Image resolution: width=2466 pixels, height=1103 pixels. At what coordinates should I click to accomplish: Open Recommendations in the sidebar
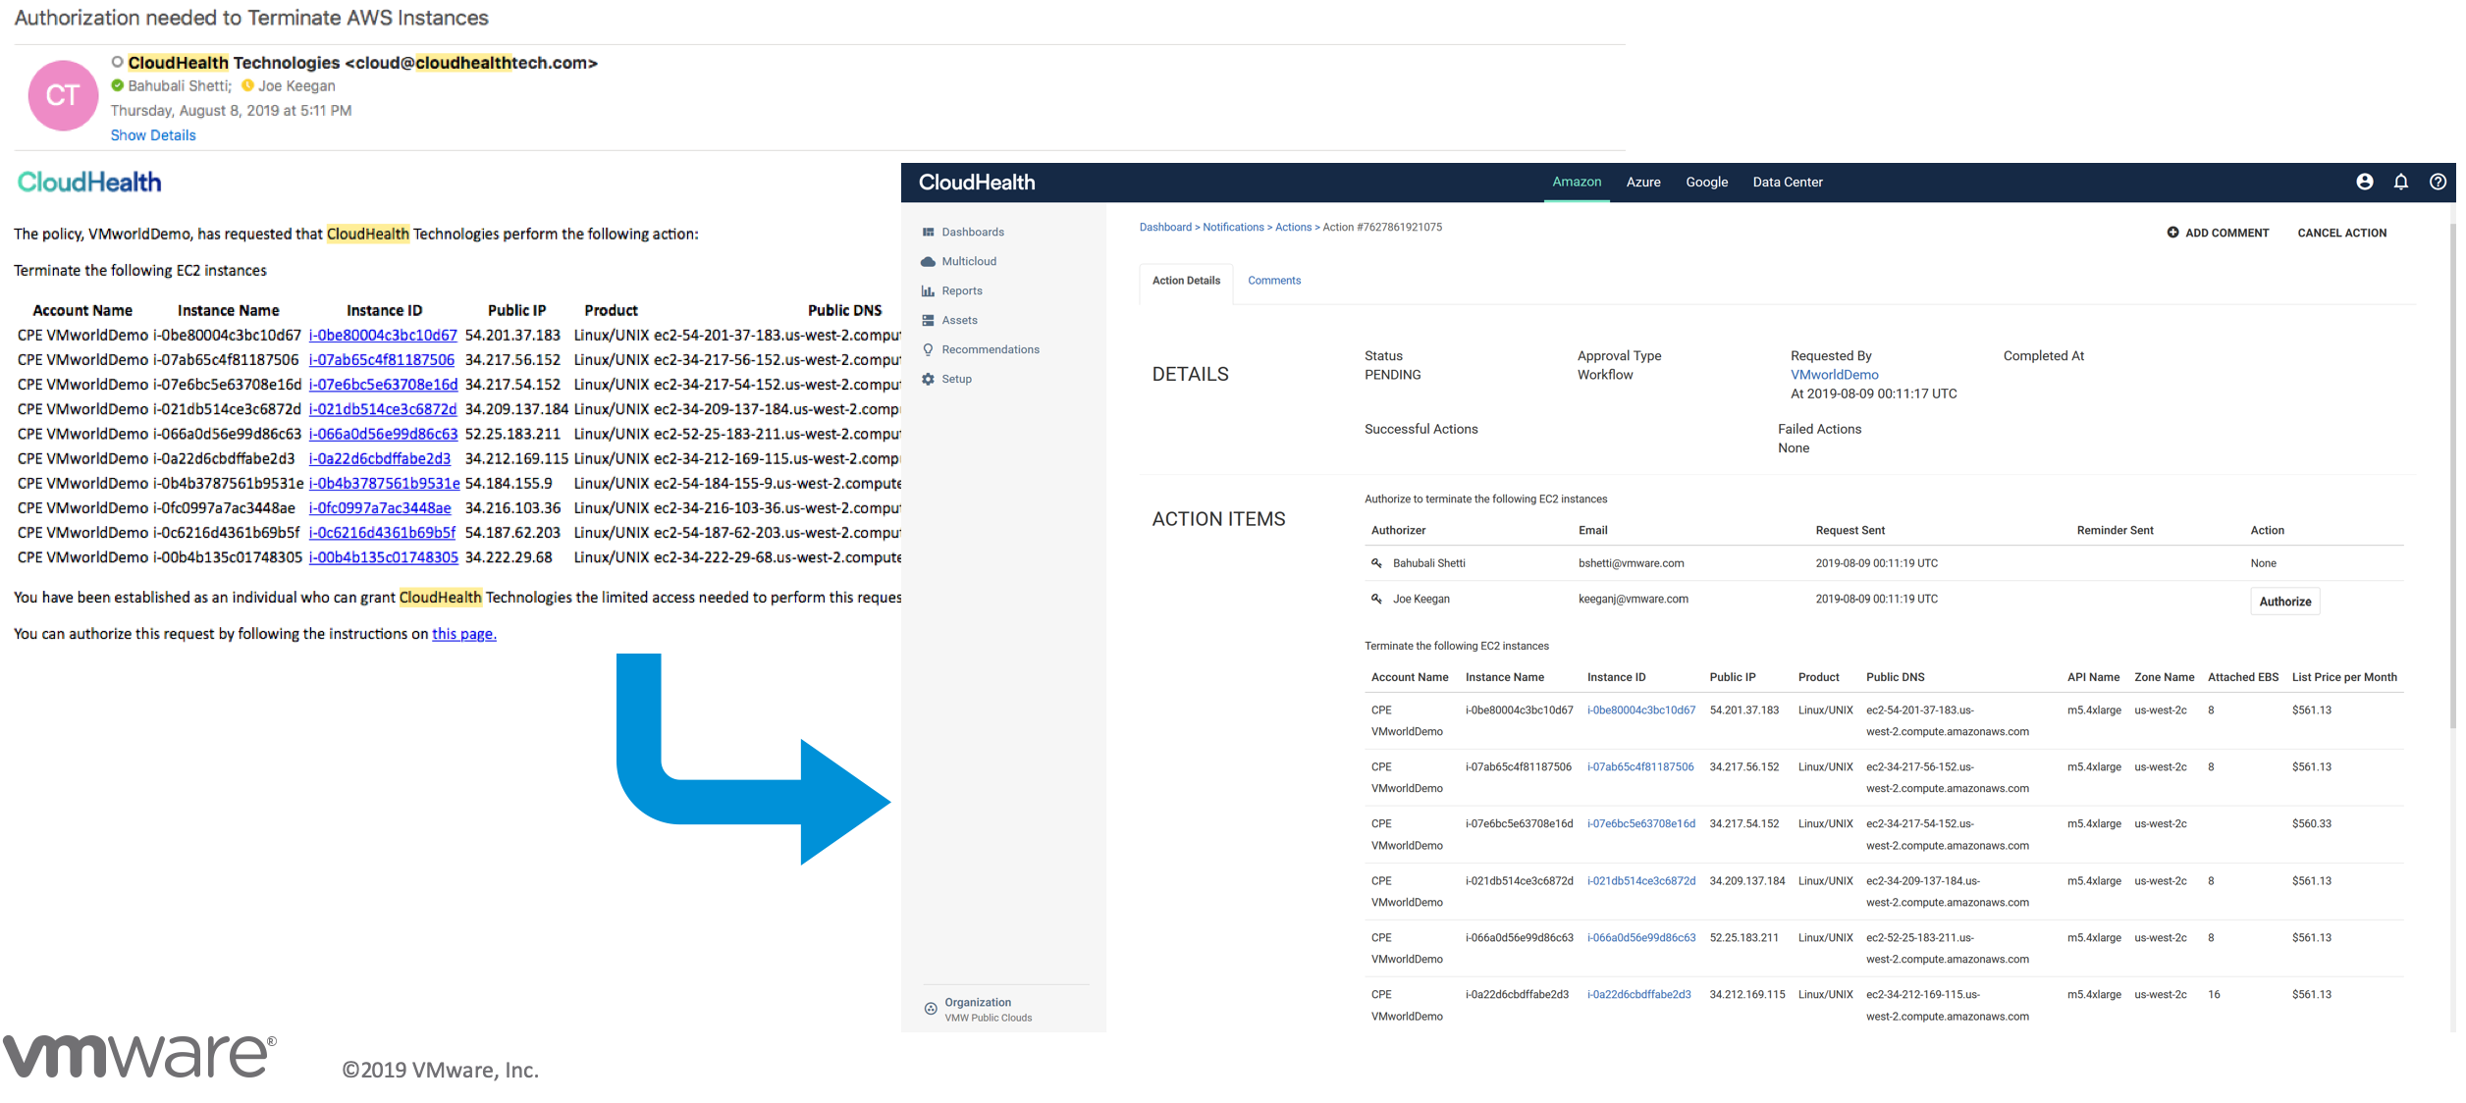[991, 350]
